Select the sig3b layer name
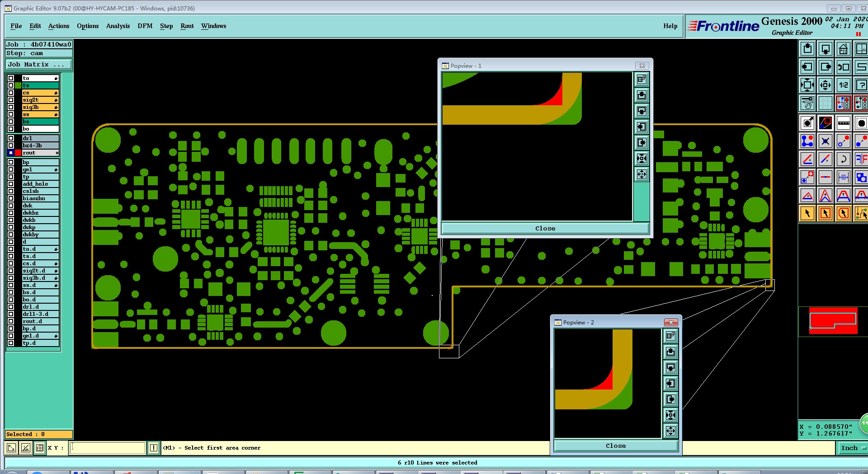 [41, 107]
